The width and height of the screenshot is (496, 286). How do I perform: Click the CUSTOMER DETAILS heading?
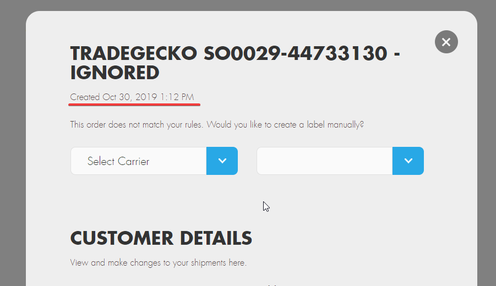click(x=161, y=238)
